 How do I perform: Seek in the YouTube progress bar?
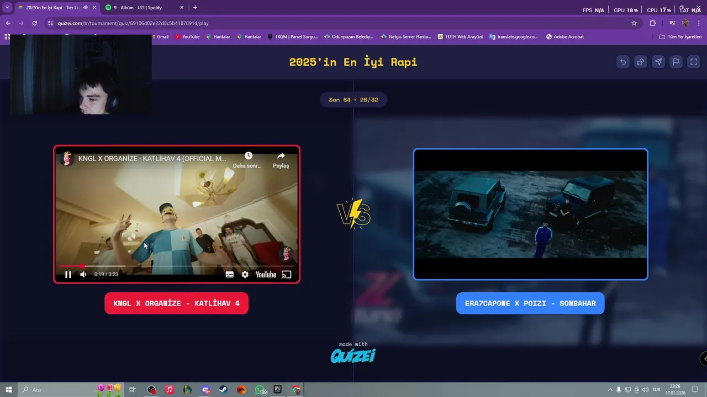176,266
